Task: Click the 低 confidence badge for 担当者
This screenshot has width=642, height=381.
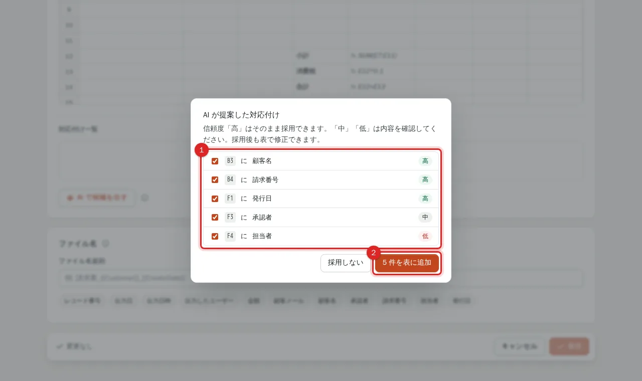Action: point(425,236)
